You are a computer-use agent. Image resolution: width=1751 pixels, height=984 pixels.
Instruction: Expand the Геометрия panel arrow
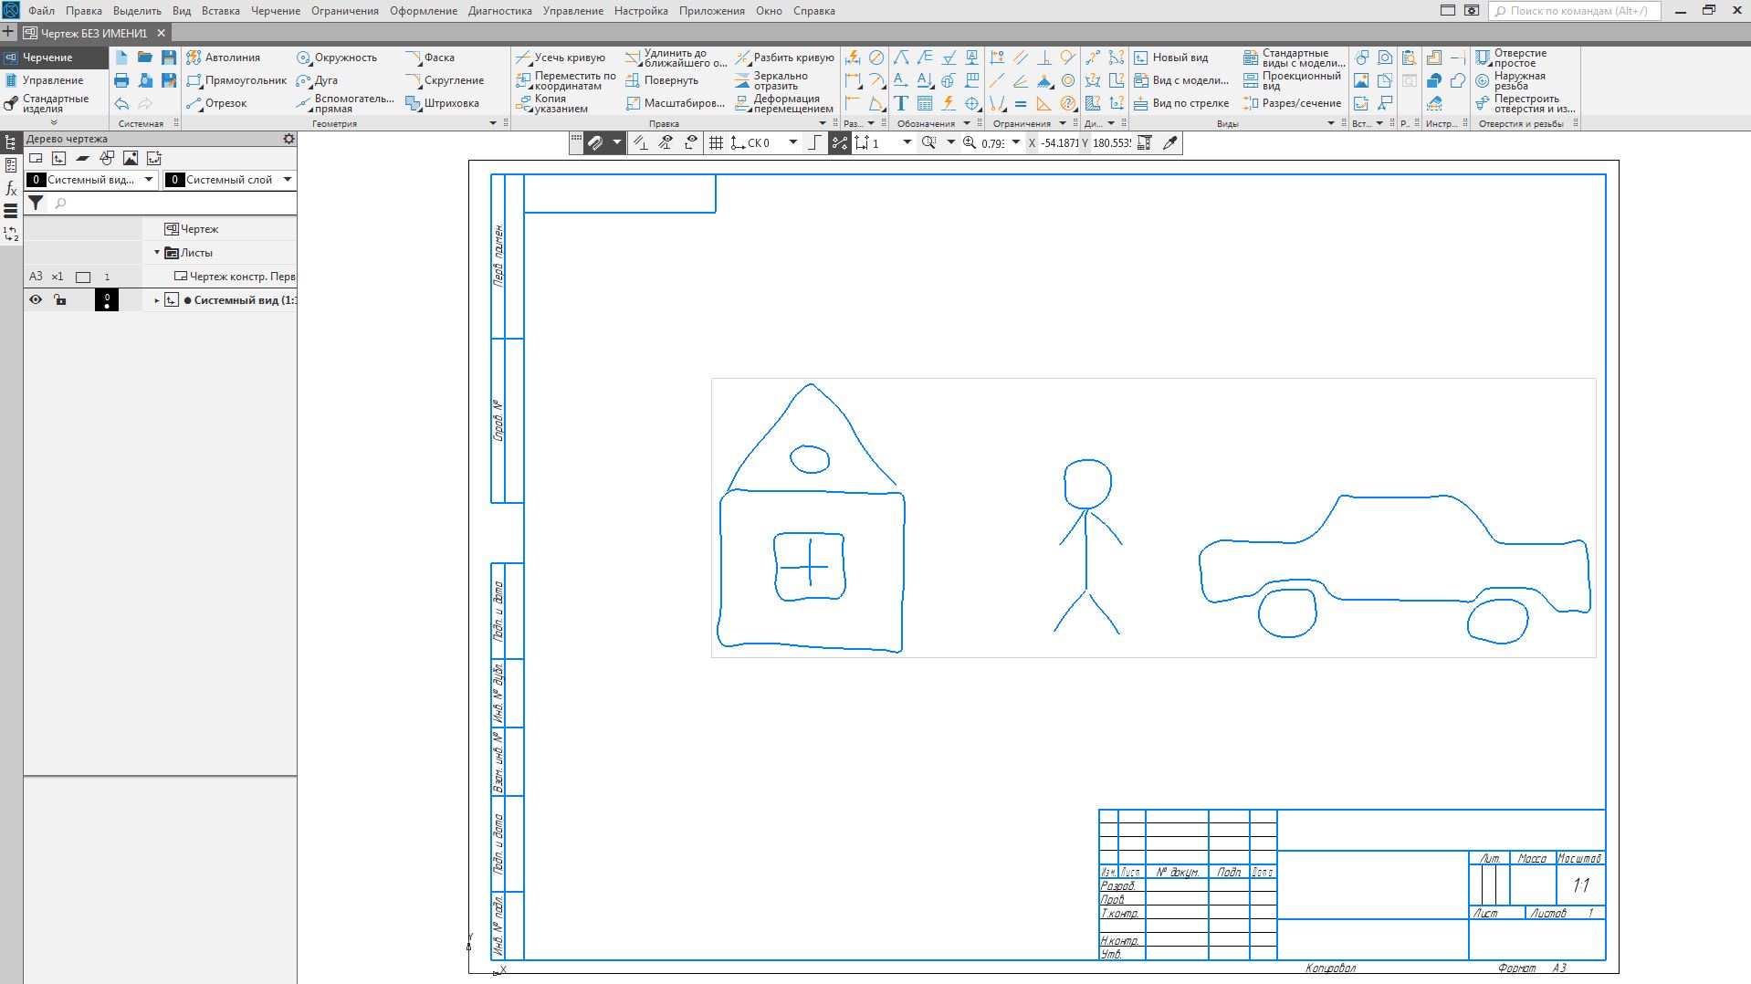point(493,123)
